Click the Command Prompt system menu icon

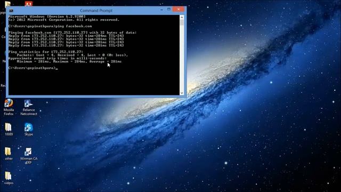coord(11,11)
